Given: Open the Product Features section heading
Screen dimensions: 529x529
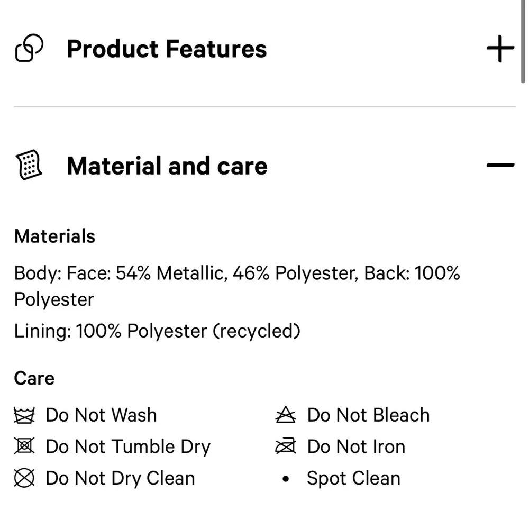Looking at the screenshot, I should tap(167, 49).
